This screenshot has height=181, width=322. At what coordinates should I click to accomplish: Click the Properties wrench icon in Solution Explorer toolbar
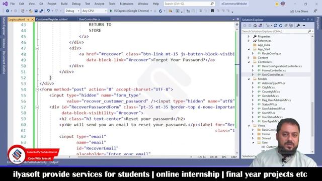298,26
